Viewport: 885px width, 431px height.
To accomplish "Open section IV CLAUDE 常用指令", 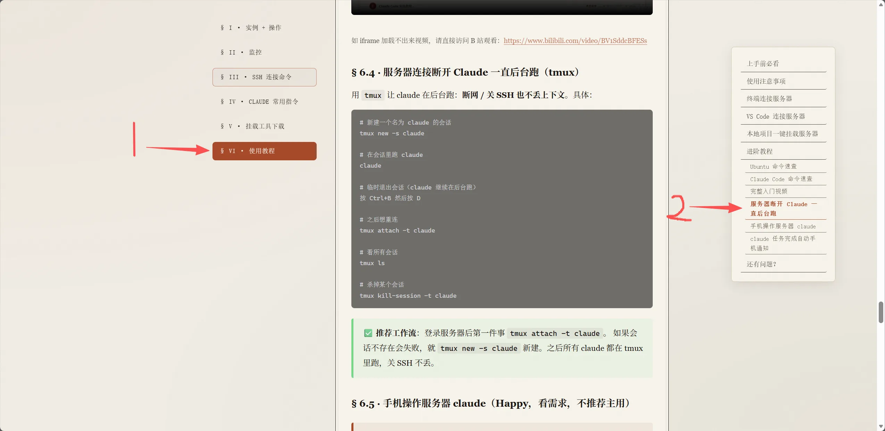I will point(264,102).
